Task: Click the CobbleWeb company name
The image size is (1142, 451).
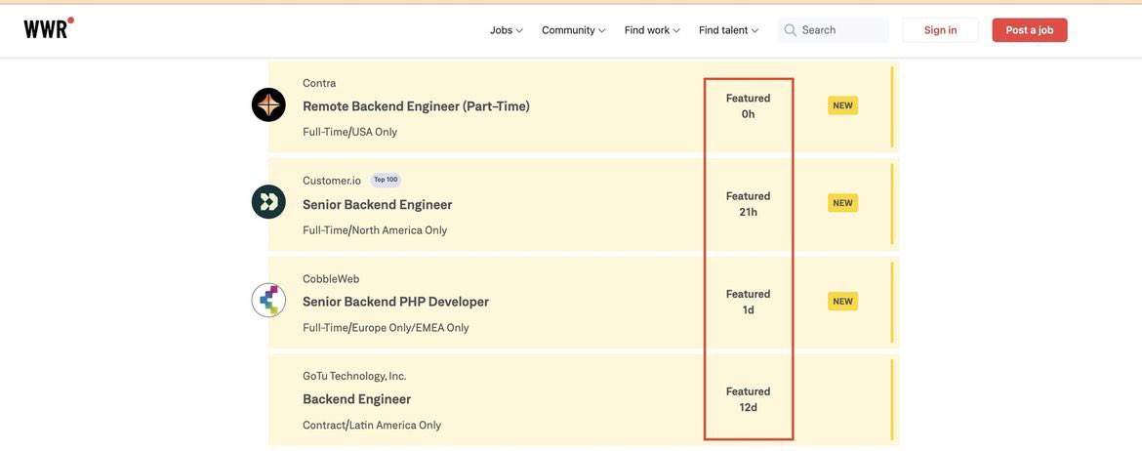Action: coord(331,279)
